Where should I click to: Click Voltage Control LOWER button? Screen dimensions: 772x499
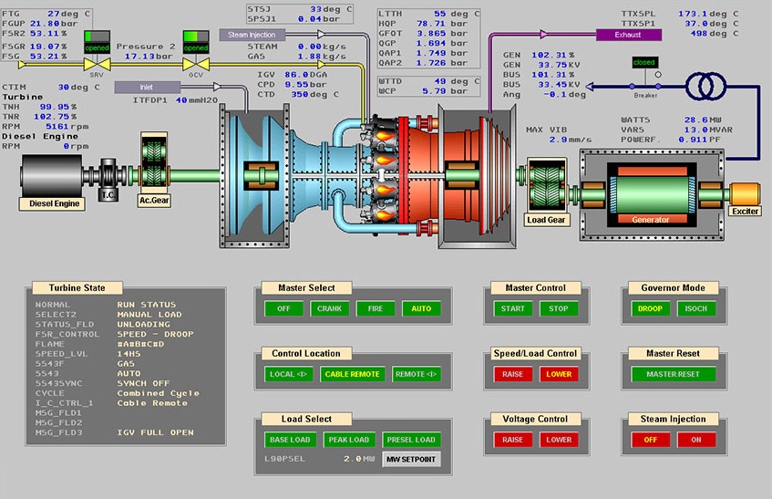(559, 440)
